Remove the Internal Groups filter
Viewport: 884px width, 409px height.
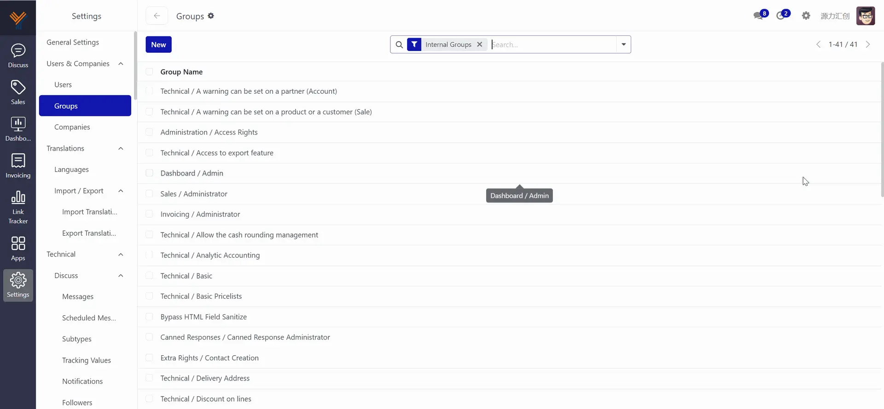click(x=479, y=45)
